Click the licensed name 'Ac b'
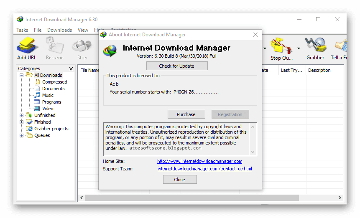Screen dimensions: 360x218 (x=114, y=84)
